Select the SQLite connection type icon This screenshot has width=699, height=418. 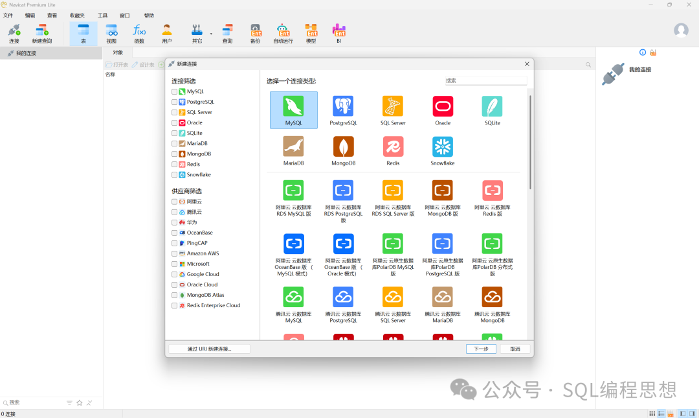point(492,107)
